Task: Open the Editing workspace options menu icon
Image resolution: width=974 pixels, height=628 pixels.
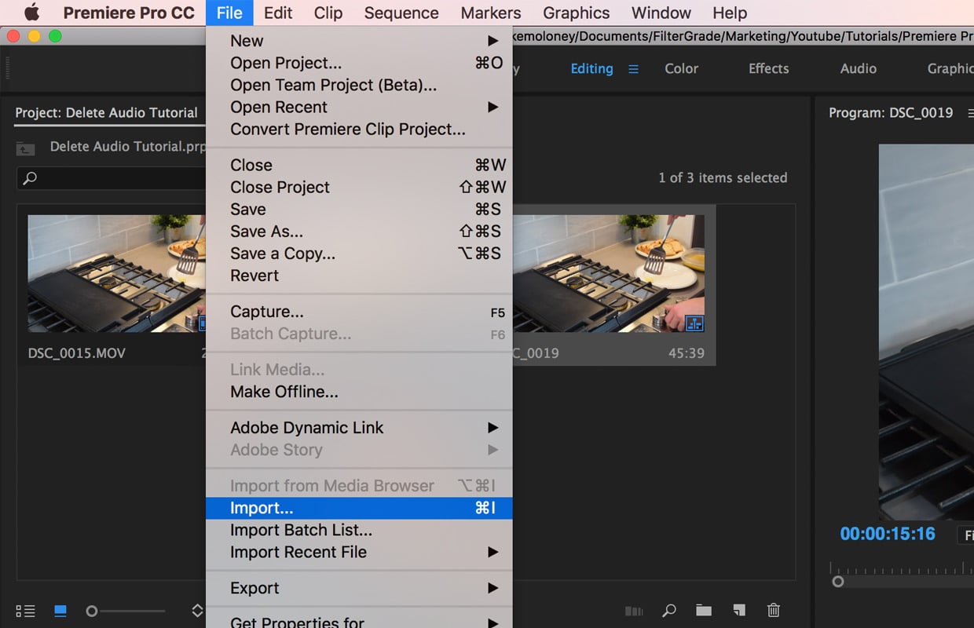Action: pos(633,69)
